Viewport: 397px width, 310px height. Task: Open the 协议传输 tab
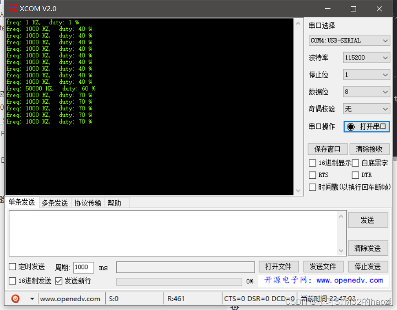point(88,203)
